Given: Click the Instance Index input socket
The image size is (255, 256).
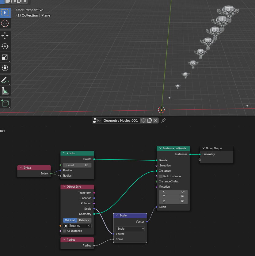Looking at the screenshot, I should point(157,181).
